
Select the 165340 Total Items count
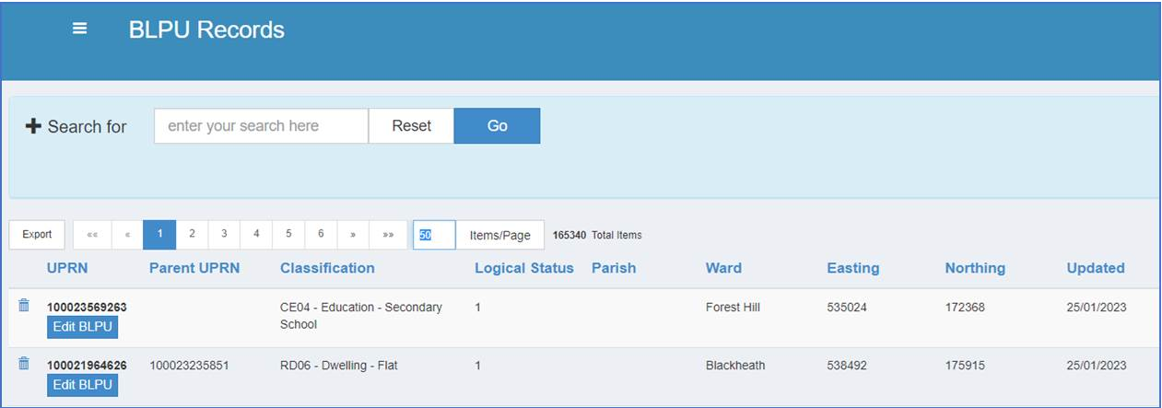tap(597, 235)
